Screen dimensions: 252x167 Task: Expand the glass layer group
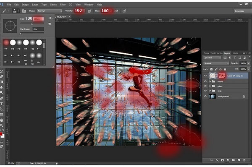210,86
